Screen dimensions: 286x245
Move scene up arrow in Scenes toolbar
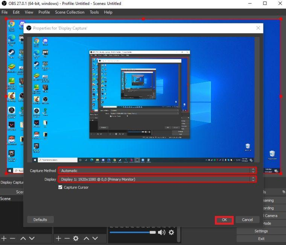pos(23,239)
